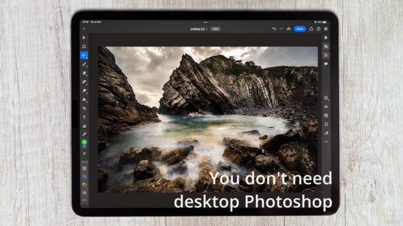Image resolution: width=403 pixels, height=226 pixels.
Task: Select the active Lasso tool
Action: 84,55
